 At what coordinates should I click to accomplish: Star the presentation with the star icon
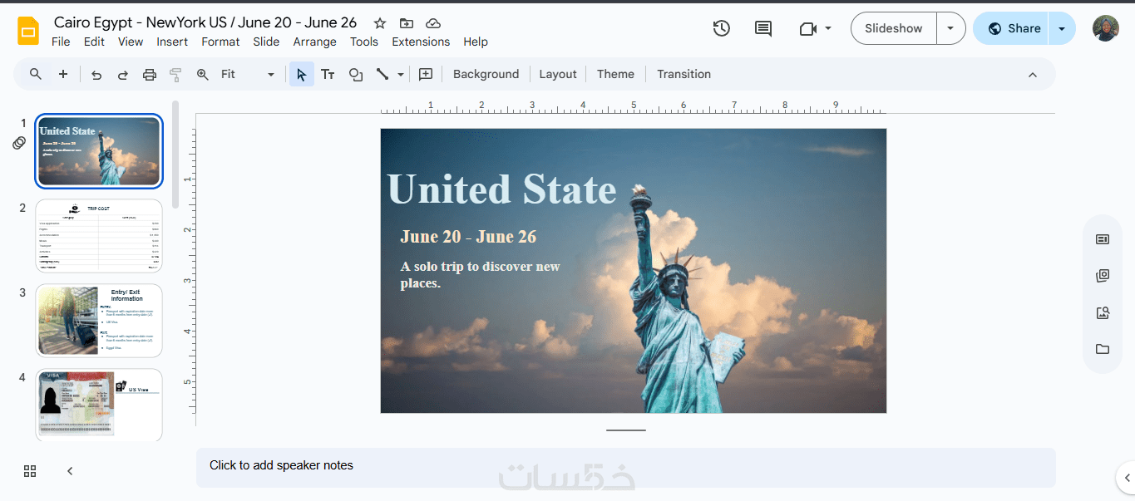(x=379, y=23)
